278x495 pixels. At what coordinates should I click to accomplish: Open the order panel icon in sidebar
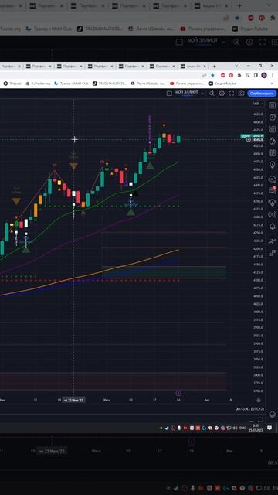click(273, 241)
